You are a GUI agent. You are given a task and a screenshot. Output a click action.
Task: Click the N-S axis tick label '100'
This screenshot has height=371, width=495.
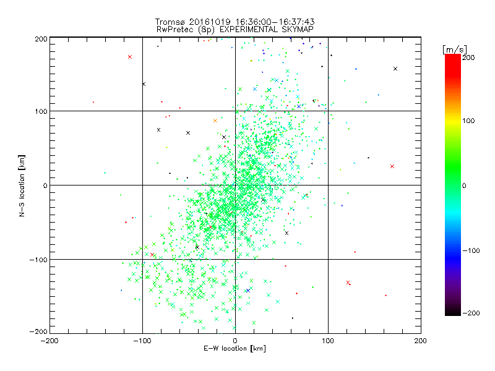[x=41, y=112]
